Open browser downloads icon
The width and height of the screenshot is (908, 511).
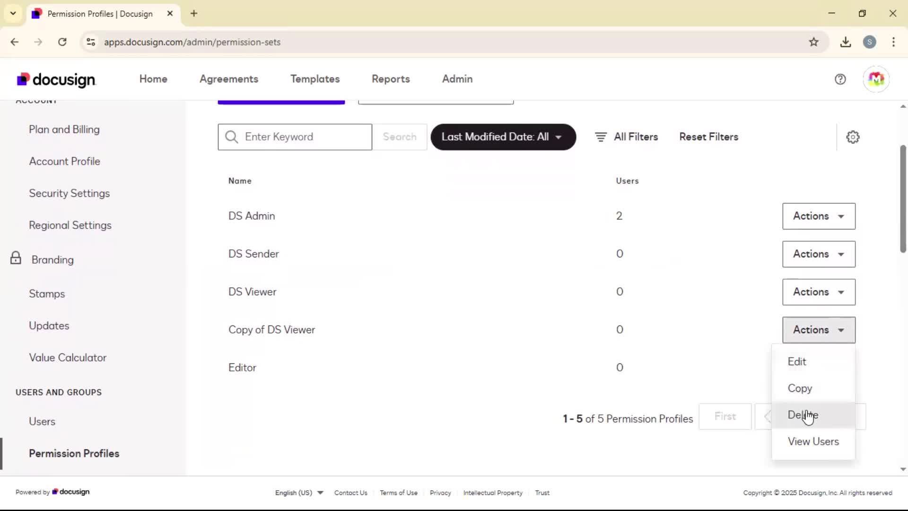tap(846, 42)
